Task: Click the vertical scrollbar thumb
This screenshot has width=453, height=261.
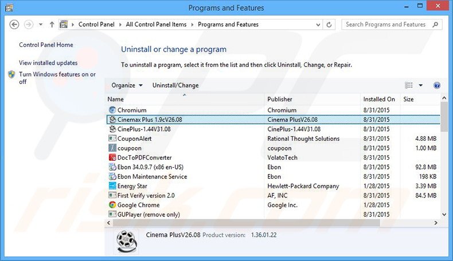Action: [444, 117]
